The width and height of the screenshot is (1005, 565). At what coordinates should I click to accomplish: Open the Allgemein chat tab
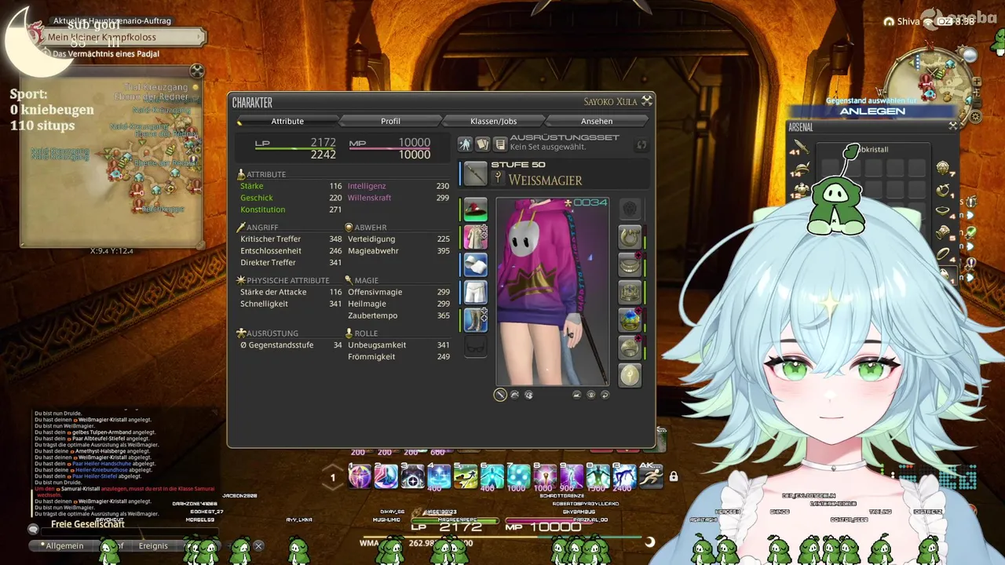pyautogui.click(x=64, y=546)
